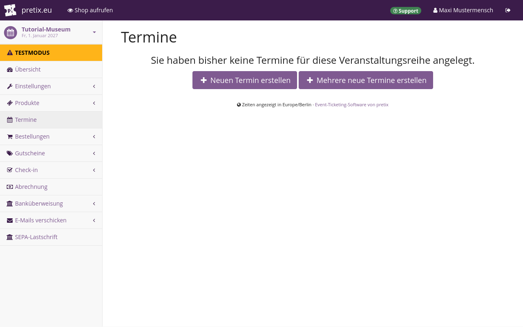Follow the Event-Ticketing-Software von pretix link

pyautogui.click(x=352, y=105)
